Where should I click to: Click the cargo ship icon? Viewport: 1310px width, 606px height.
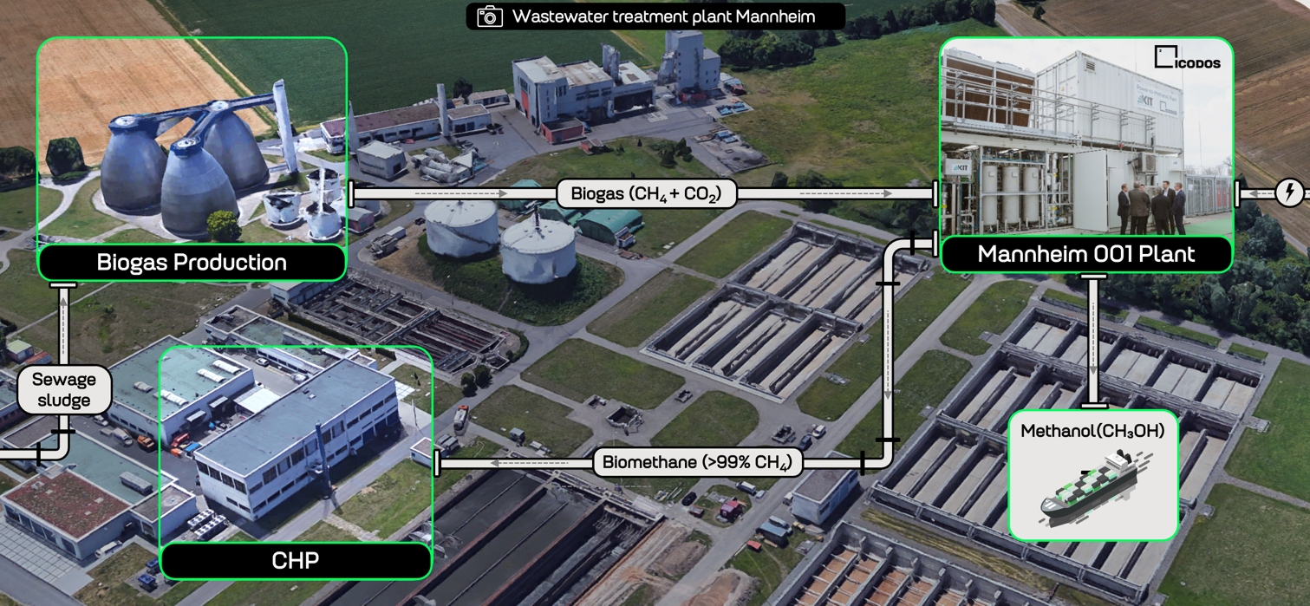click(1092, 488)
